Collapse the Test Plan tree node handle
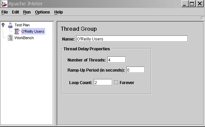This screenshot has width=205, height=127. [x=3, y=25]
